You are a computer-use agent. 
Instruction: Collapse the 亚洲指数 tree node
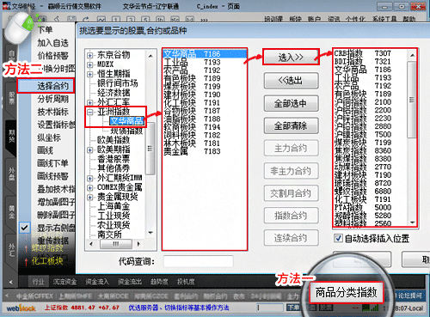coord(90,113)
